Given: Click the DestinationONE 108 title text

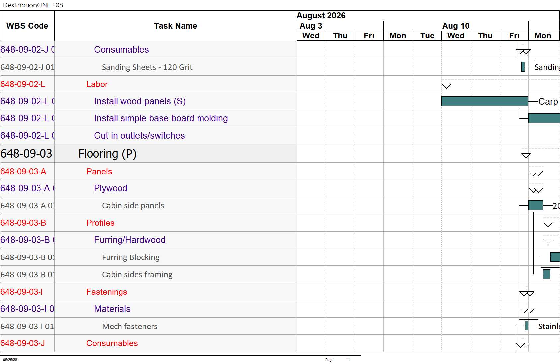Looking at the screenshot, I should [33, 5].
